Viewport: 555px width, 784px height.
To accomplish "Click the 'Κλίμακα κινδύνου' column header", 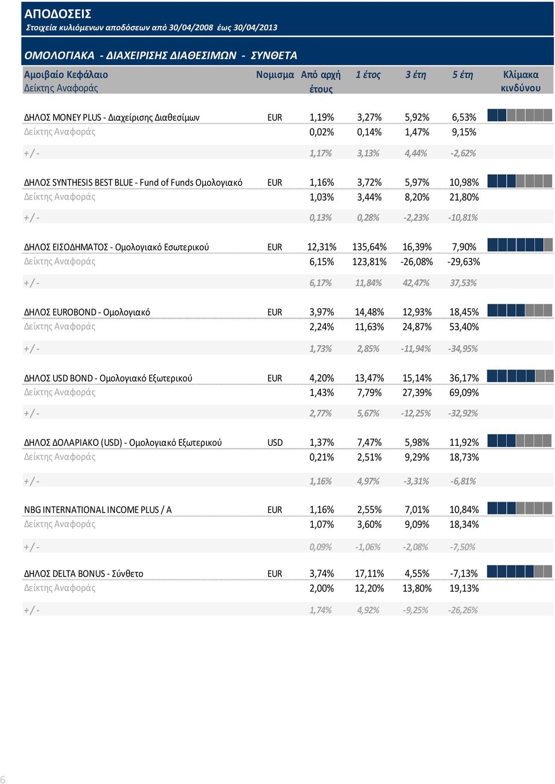I will (x=521, y=82).
